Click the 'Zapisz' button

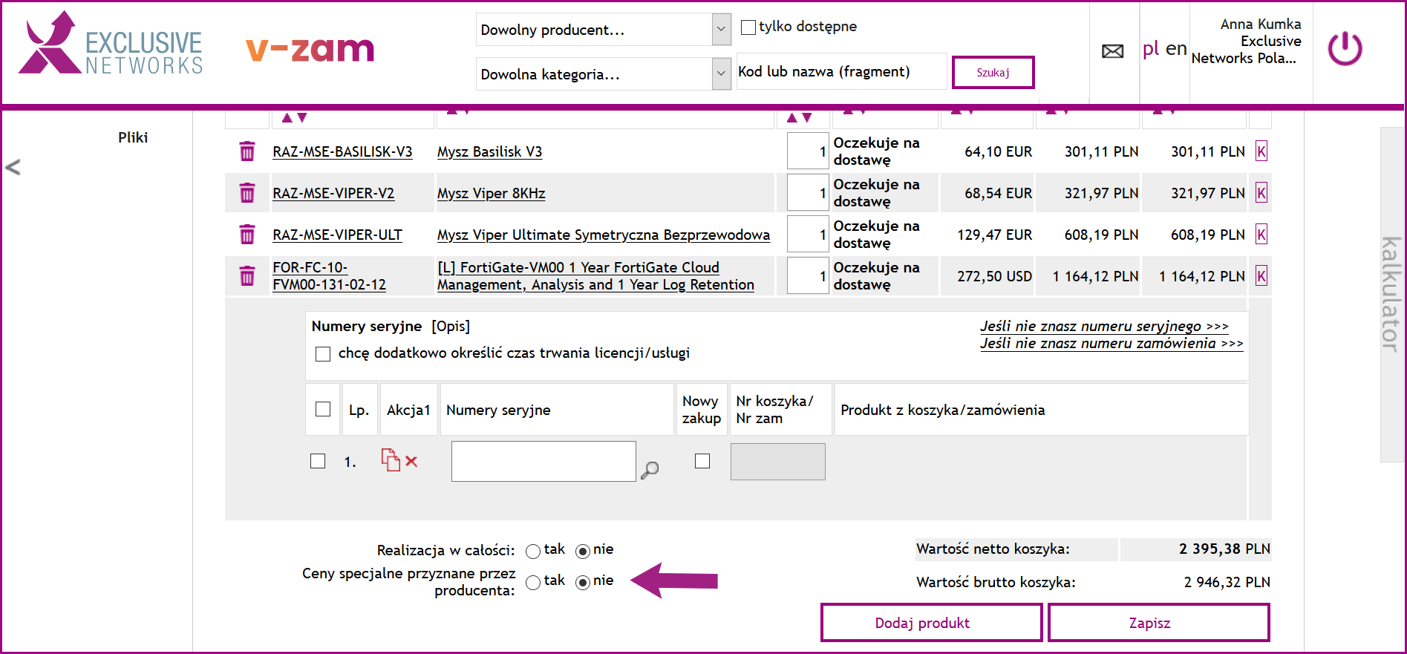click(1158, 623)
